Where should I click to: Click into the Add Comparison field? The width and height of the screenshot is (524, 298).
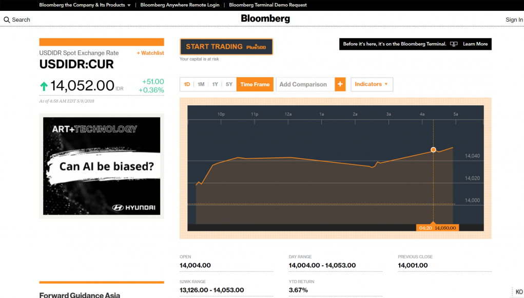click(x=305, y=84)
